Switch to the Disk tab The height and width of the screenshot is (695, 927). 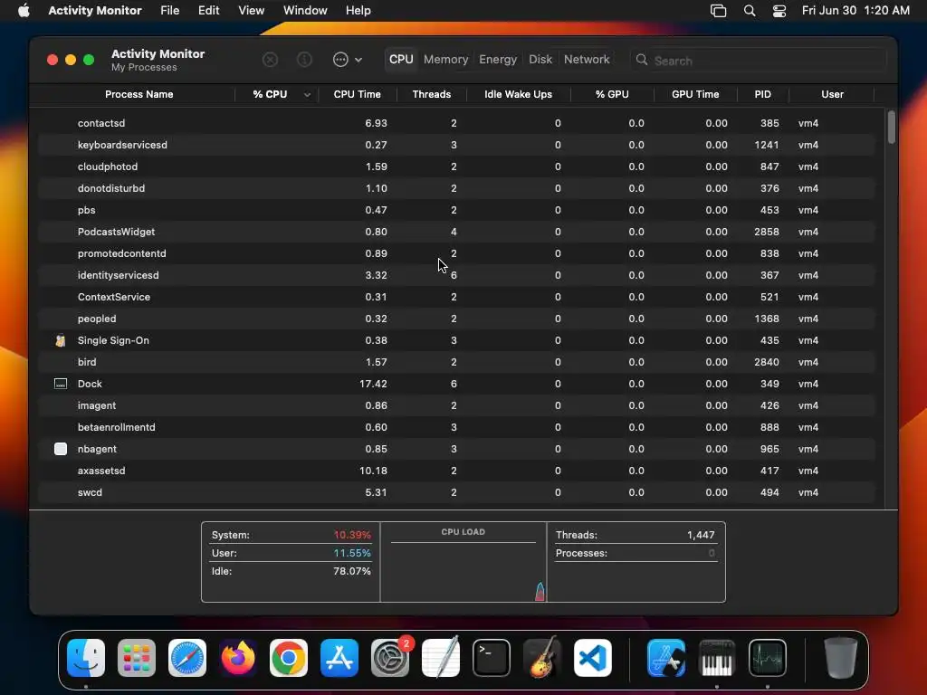click(540, 59)
